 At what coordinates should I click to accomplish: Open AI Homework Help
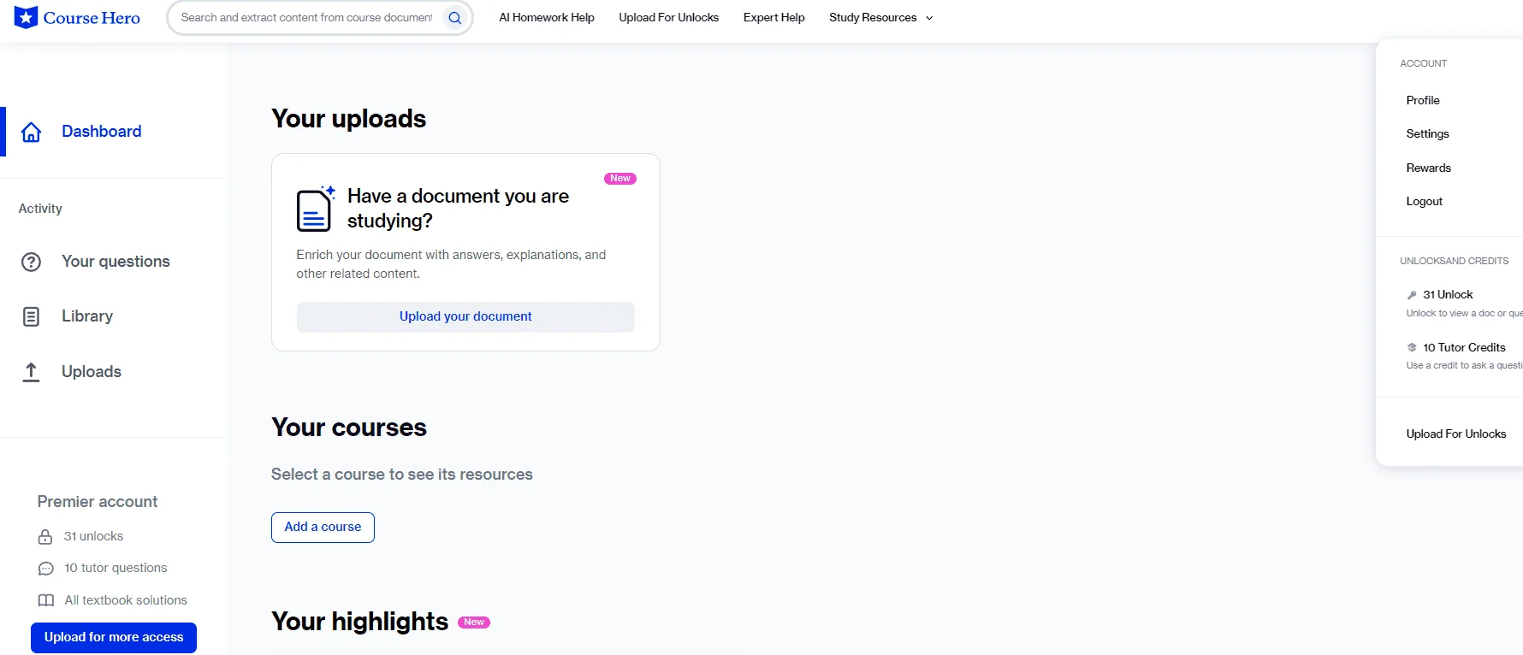pyautogui.click(x=547, y=17)
